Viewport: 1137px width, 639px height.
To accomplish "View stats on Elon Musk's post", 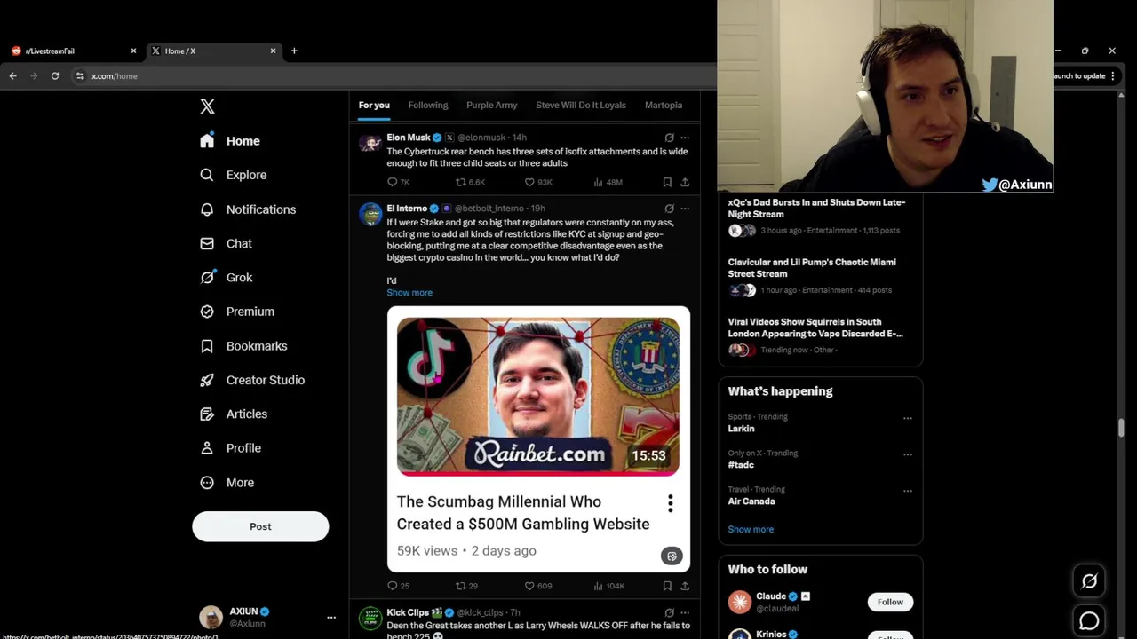I will 608,182.
